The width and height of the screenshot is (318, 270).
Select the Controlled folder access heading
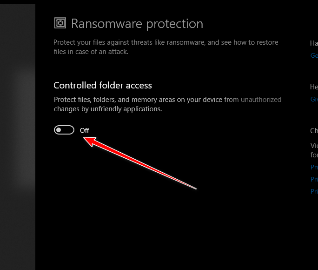click(x=103, y=85)
